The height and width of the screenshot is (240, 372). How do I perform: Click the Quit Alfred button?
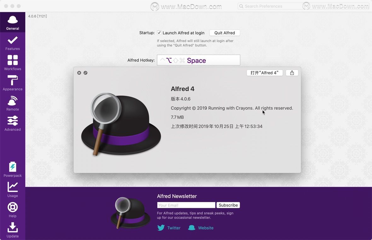point(225,33)
